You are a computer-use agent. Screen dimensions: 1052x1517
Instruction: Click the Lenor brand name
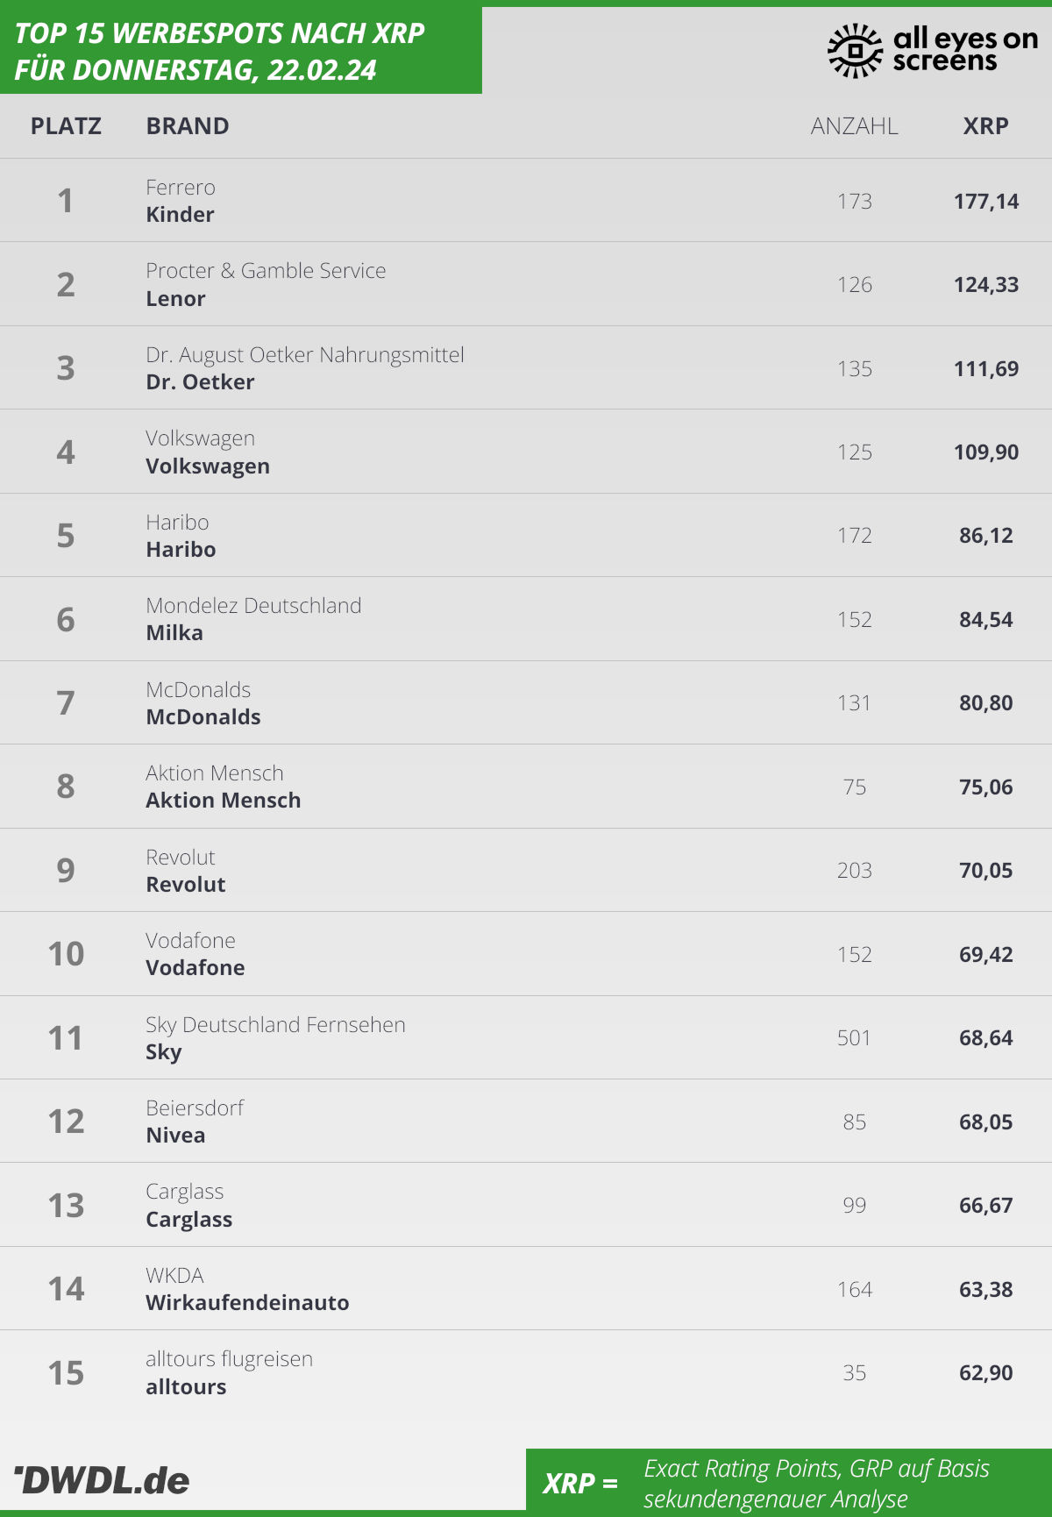tap(176, 299)
